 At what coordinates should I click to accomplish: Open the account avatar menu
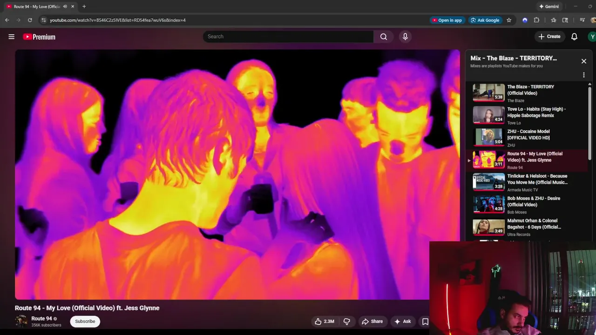coord(592,36)
